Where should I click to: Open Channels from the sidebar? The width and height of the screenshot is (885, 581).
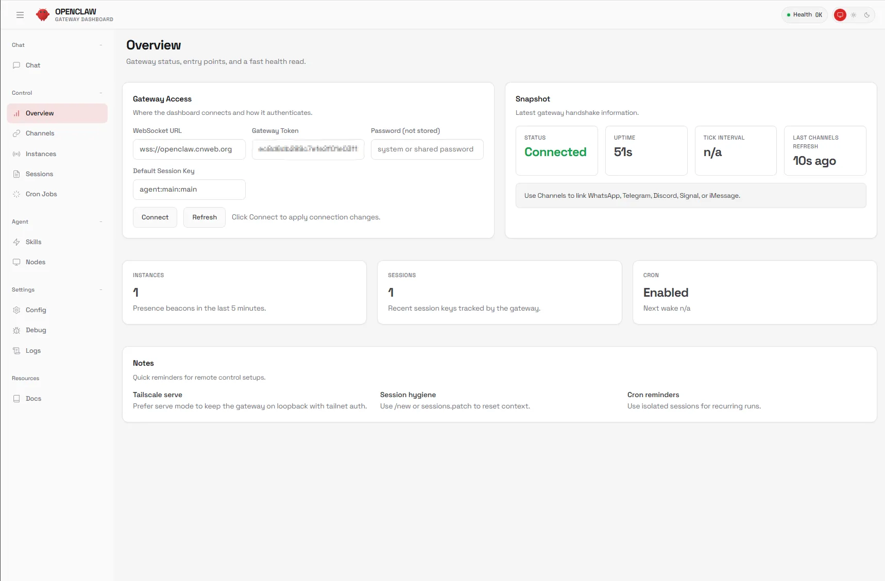coord(40,133)
